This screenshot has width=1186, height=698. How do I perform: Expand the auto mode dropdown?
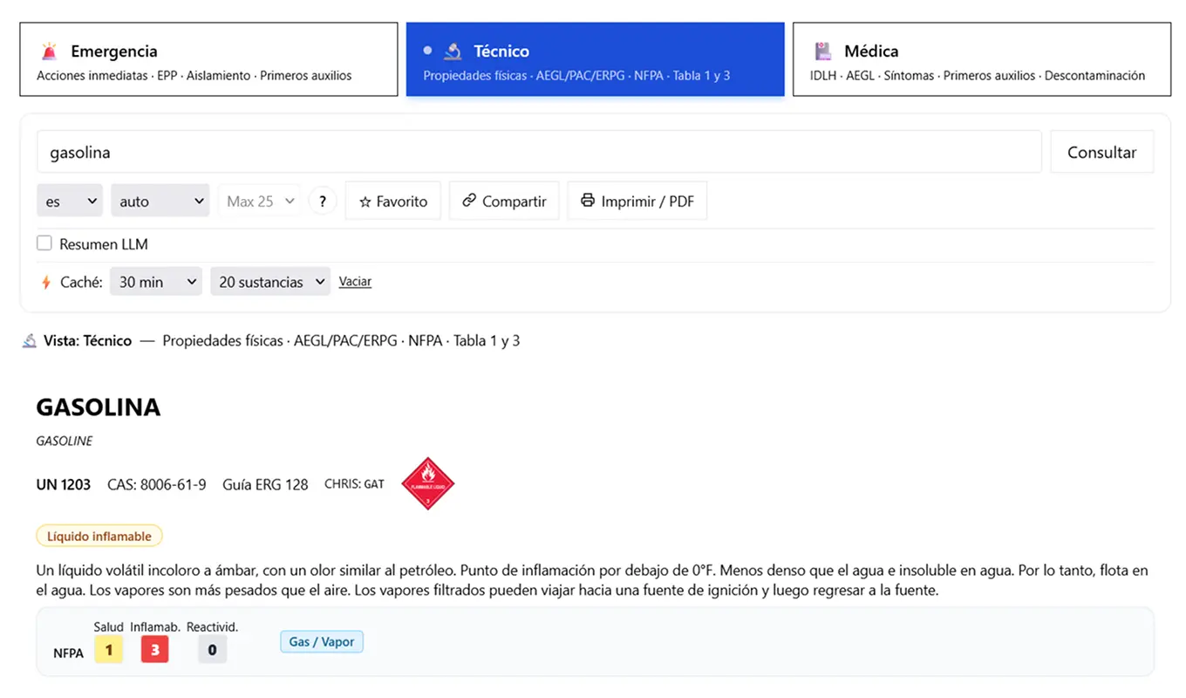pyautogui.click(x=160, y=201)
